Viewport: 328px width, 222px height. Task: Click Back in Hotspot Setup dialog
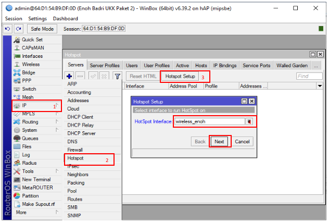click(200, 142)
